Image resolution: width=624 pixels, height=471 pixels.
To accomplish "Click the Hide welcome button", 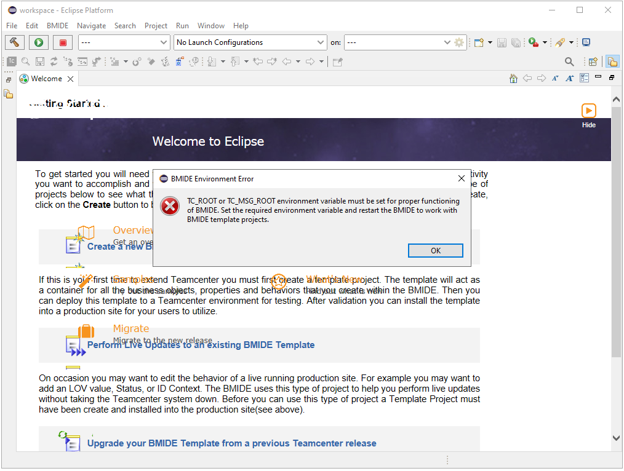I will coord(588,116).
